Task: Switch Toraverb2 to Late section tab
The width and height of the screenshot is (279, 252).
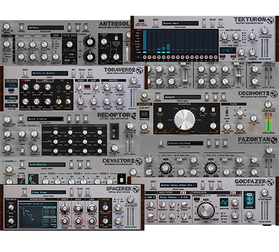Action: (x=45, y=81)
